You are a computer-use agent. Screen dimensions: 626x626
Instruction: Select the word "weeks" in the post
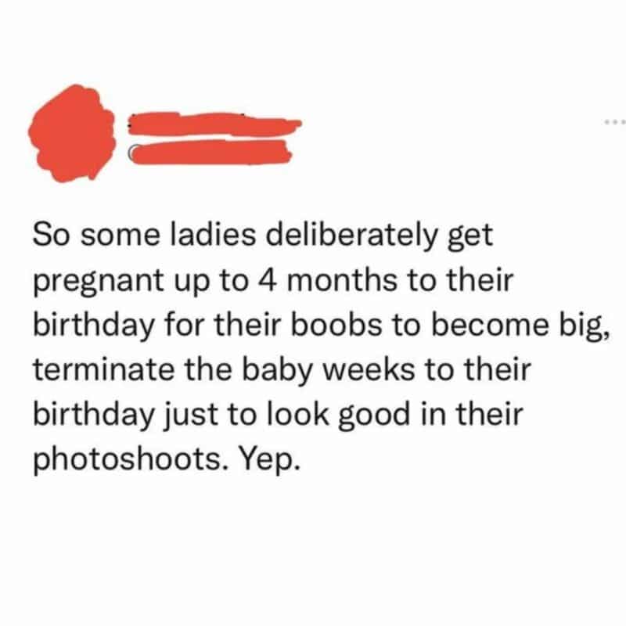tap(369, 369)
